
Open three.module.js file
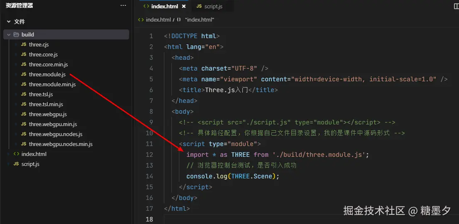47,74
